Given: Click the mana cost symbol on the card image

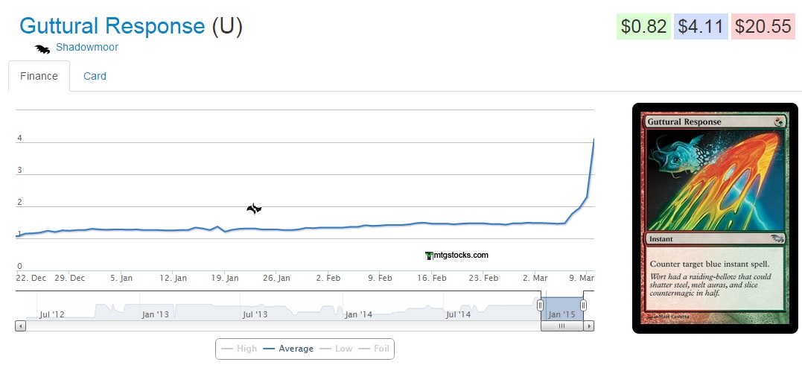Looking at the screenshot, I should tap(774, 121).
